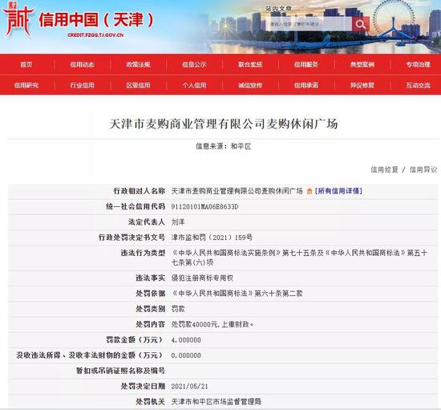Go to 互动交流 section
Image resolution: width=441 pixels, height=410 pixels.
click(x=419, y=85)
